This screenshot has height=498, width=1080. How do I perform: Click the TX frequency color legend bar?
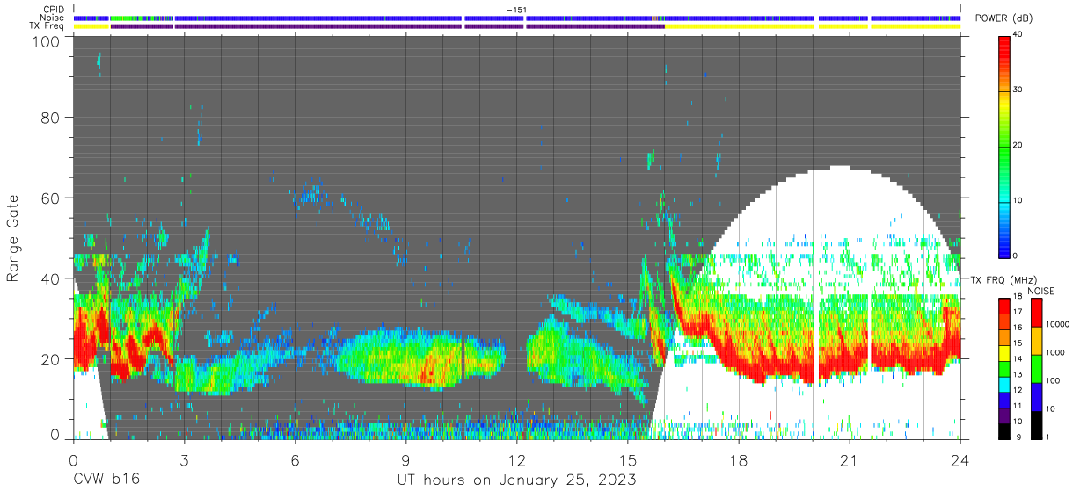point(1004,368)
